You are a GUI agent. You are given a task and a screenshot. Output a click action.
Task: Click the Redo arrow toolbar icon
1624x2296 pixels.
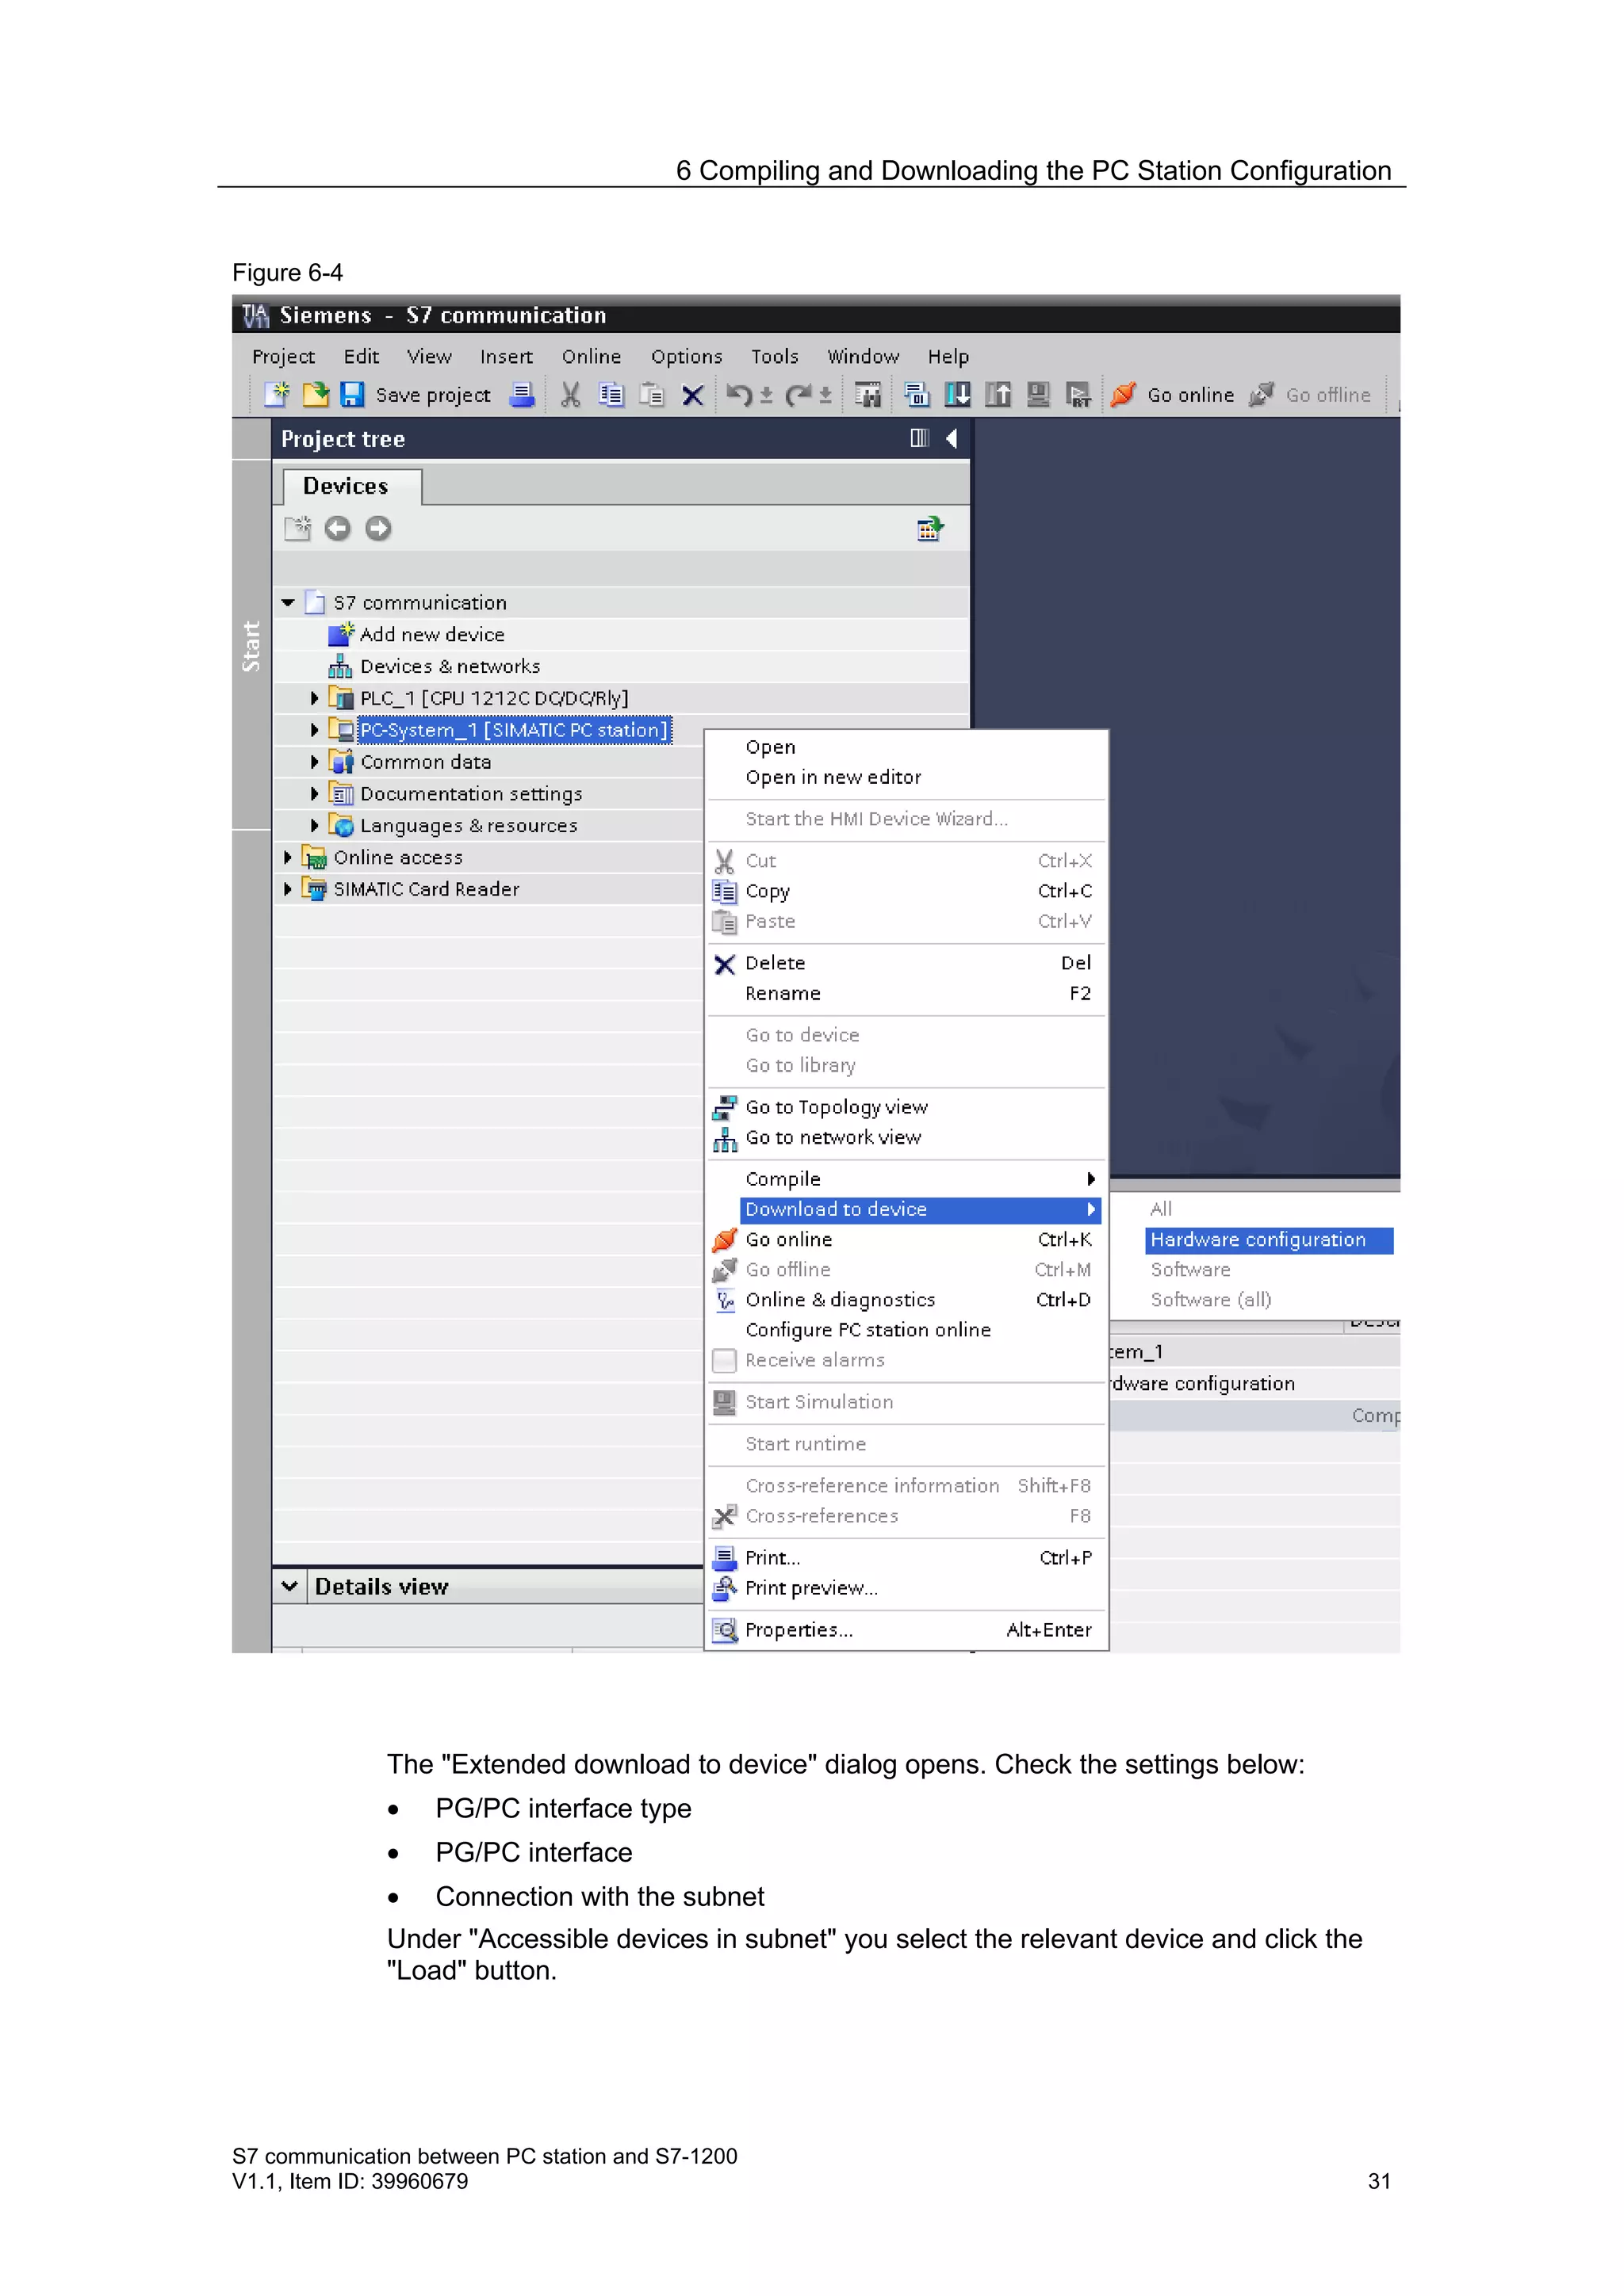pos(799,395)
